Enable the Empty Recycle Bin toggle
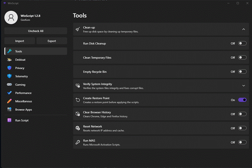Screen dimensions: 252x168 pos(242,71)
